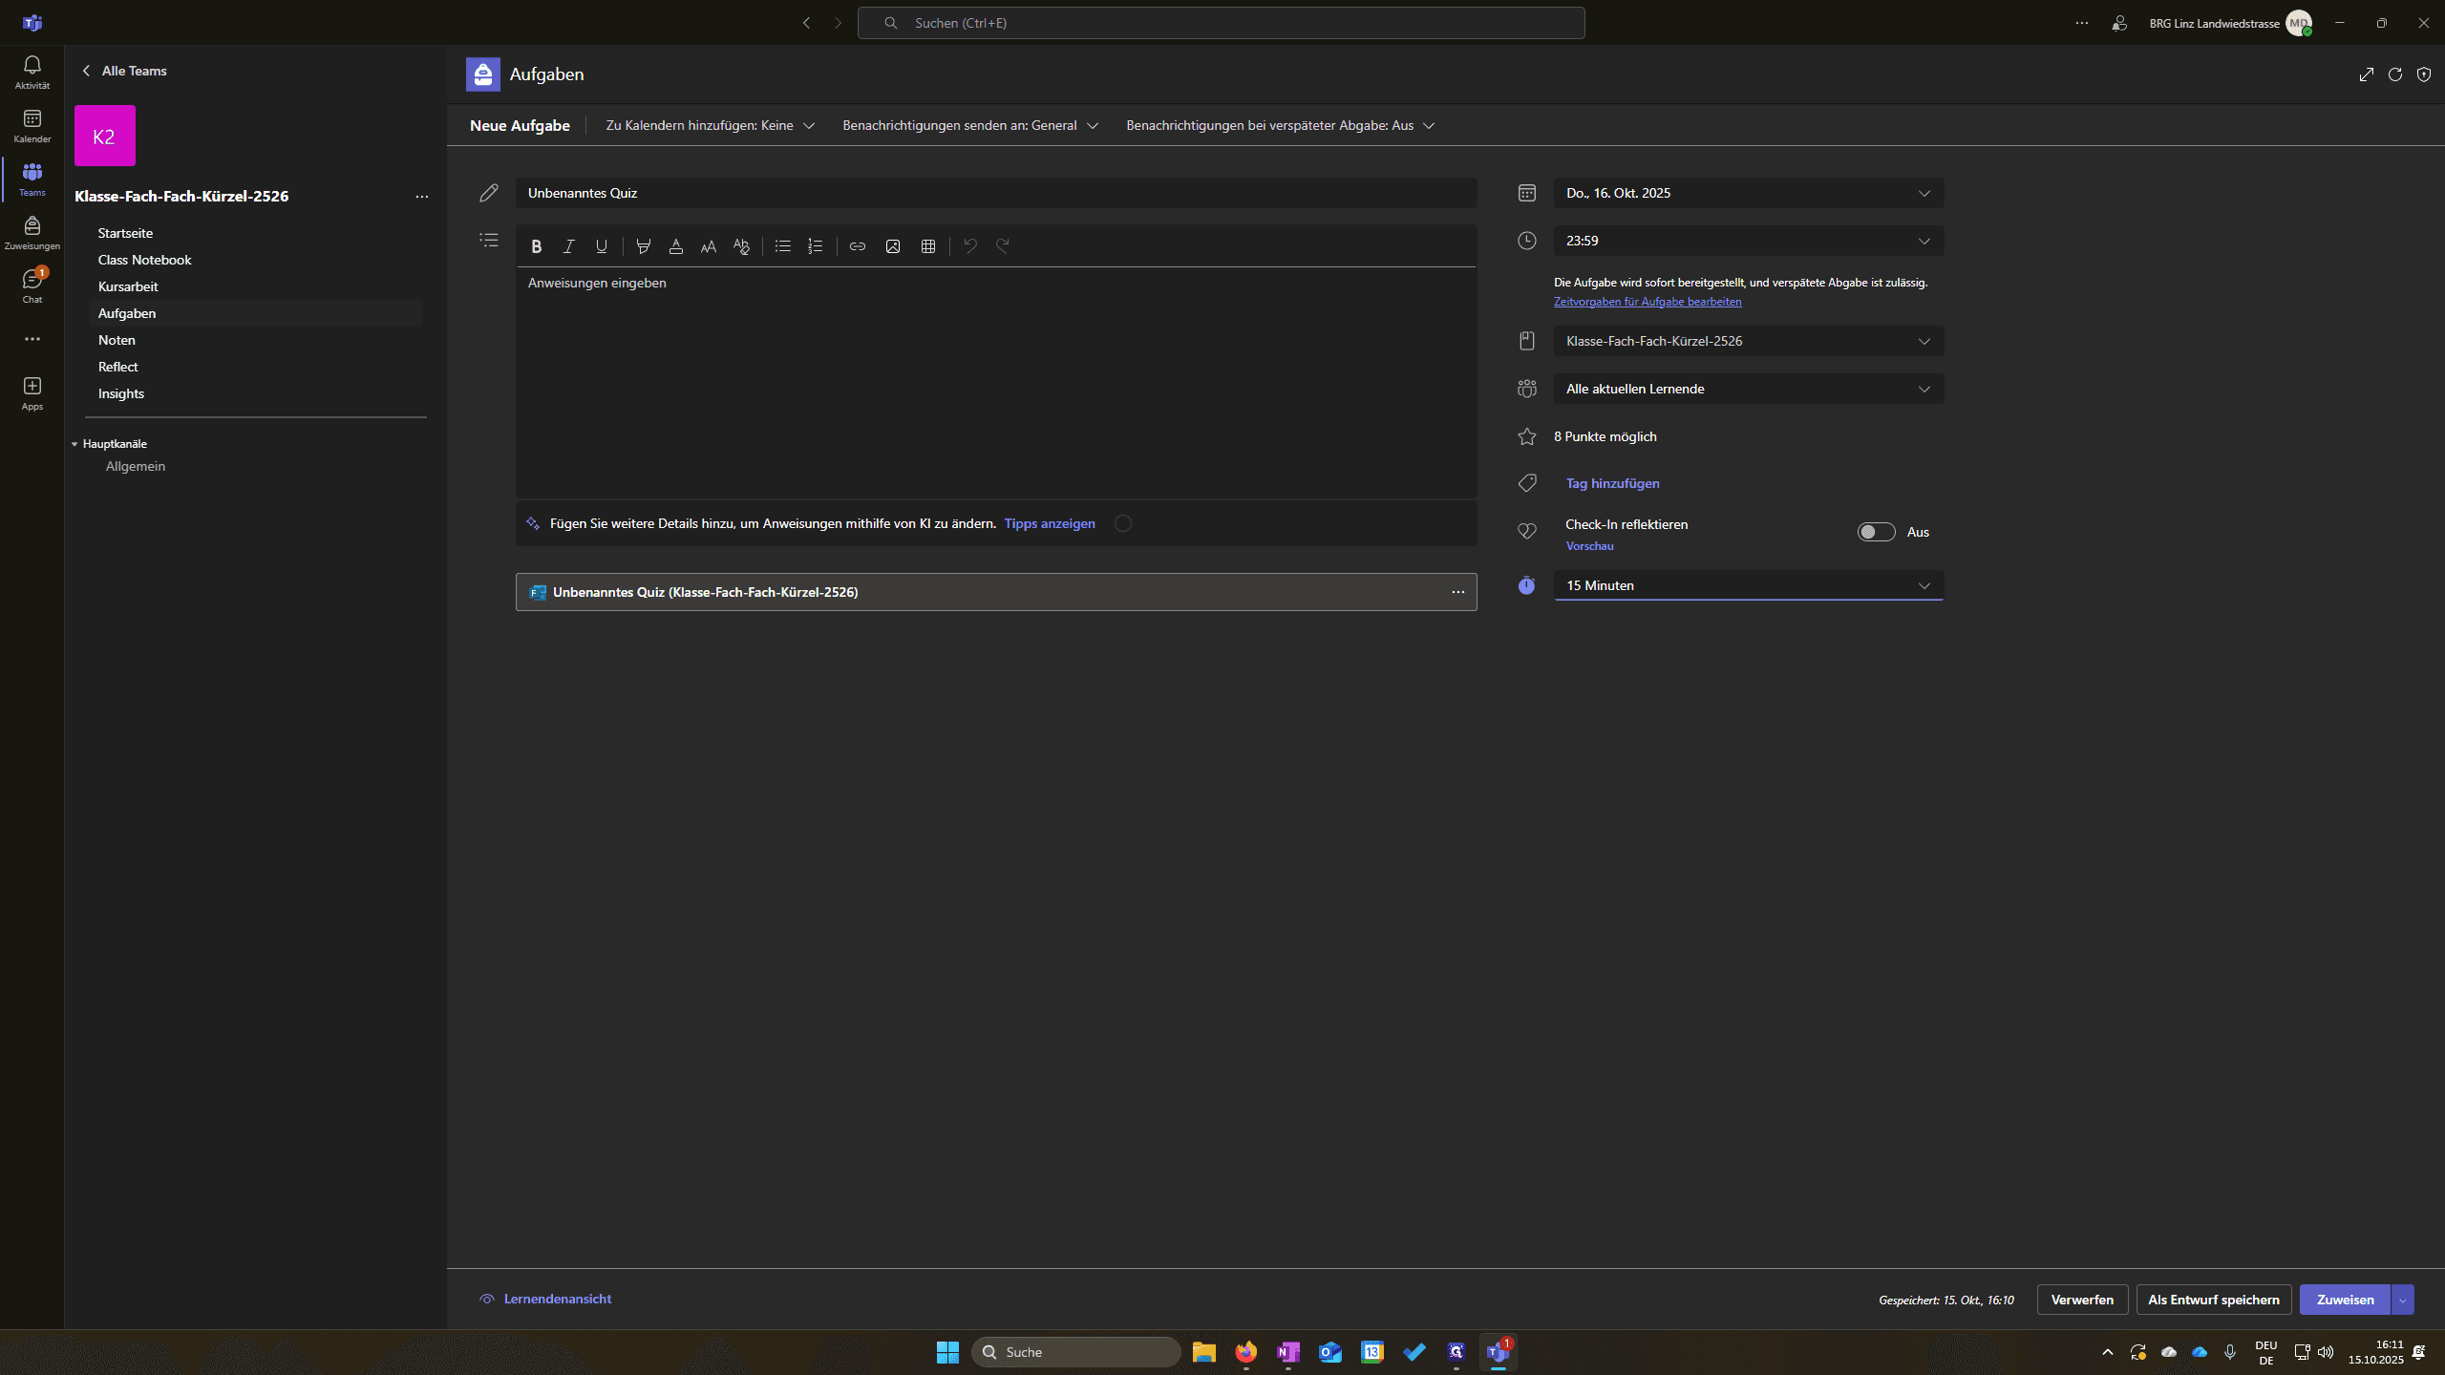The width and height of the screenshot is (2445, 1375).
Task: Go back to Alle Teams
Action: pos(124,71)
